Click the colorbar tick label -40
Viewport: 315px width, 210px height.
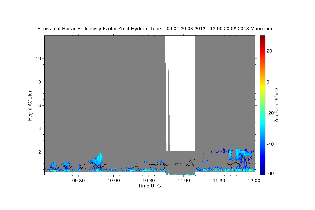click(x=270, y=144)
